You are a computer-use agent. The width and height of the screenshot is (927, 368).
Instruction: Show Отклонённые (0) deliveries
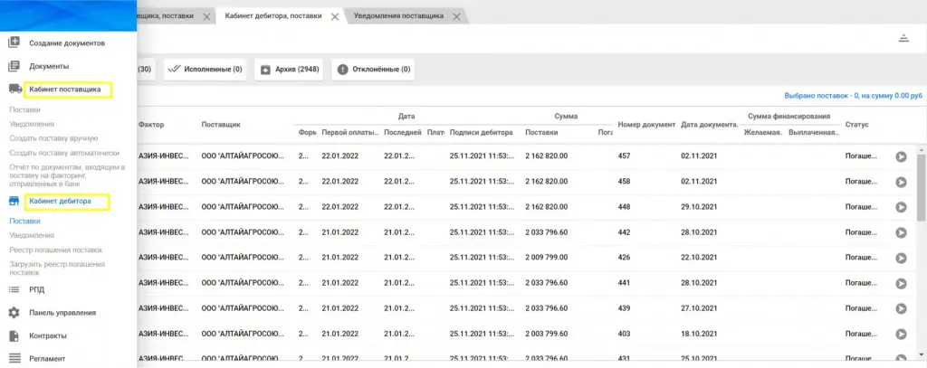coord(373,70)
